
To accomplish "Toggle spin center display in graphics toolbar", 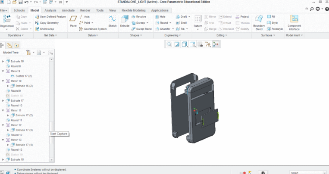I will tap(216, 44).
